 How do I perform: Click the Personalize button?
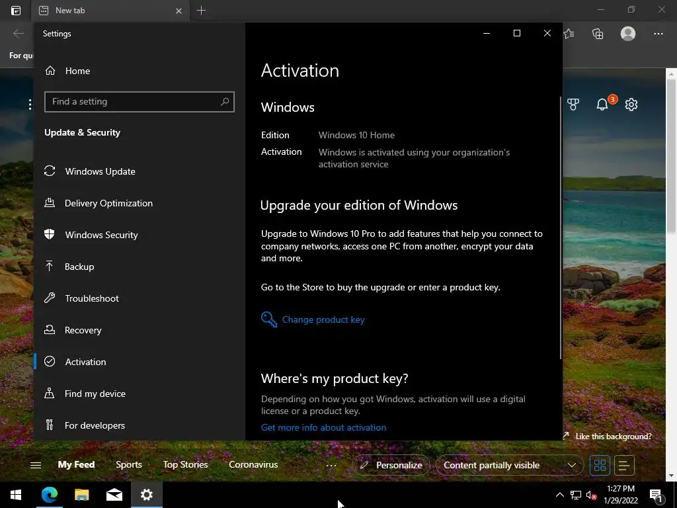(391, 465)
